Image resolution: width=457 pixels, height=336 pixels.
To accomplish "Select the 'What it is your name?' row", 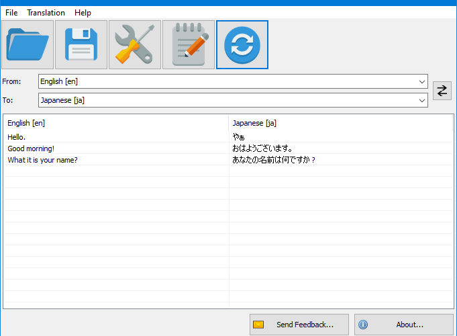I will 228,160.
